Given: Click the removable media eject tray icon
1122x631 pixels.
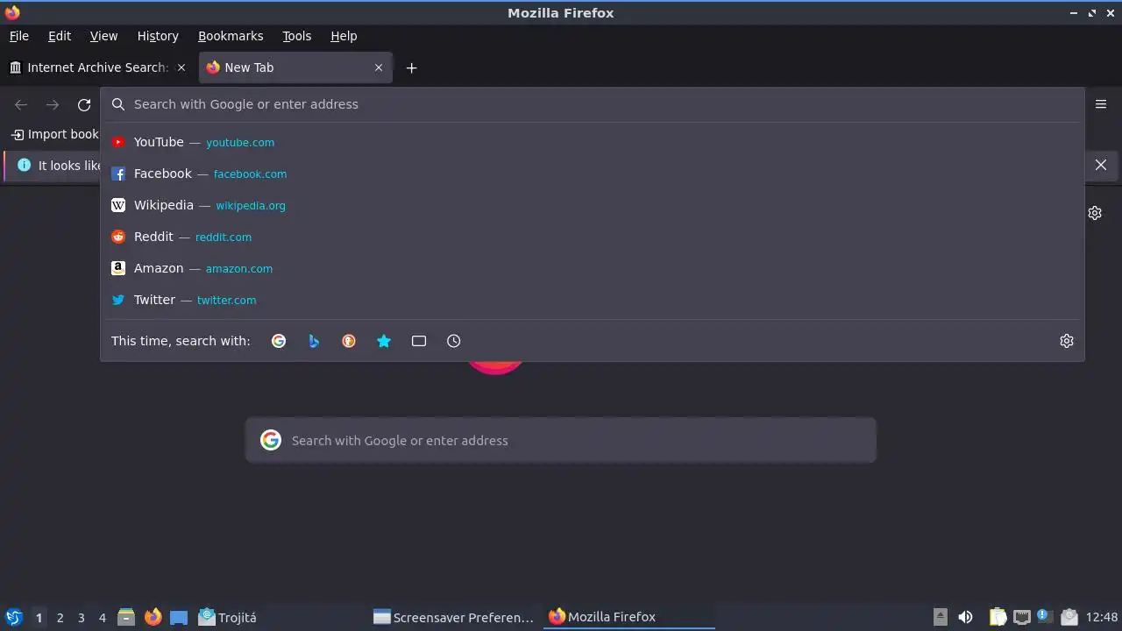Looking at the screenshot, I should click(x=940, y=617).
